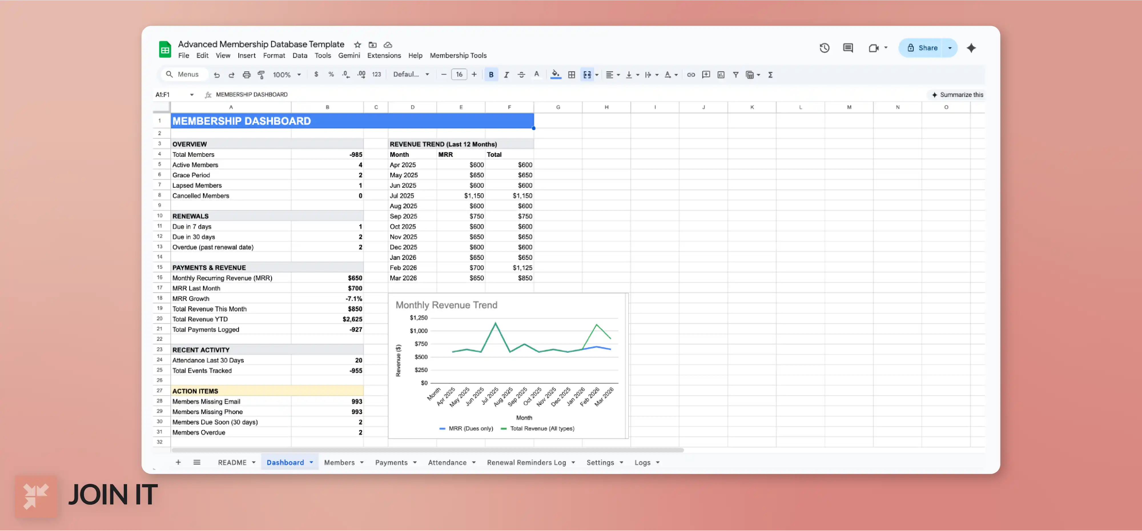
Task: Expand the zoom level 100% dropdown
Action: (x=286, y=75)
